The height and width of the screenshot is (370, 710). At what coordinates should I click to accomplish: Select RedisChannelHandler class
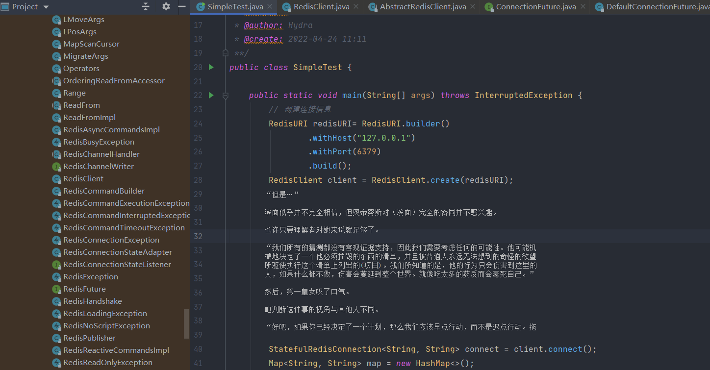click(101, 154)
